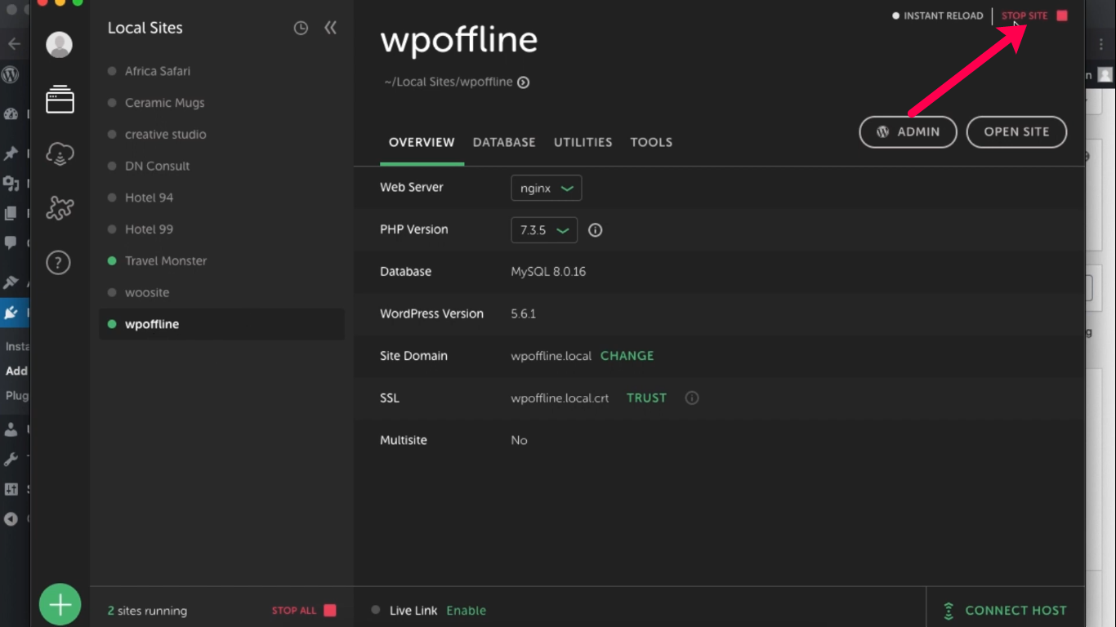This screenshot has width=1116, height=627.
Task: Open the Posts pin icon in WordPress admin
Action: pos(11,153)
